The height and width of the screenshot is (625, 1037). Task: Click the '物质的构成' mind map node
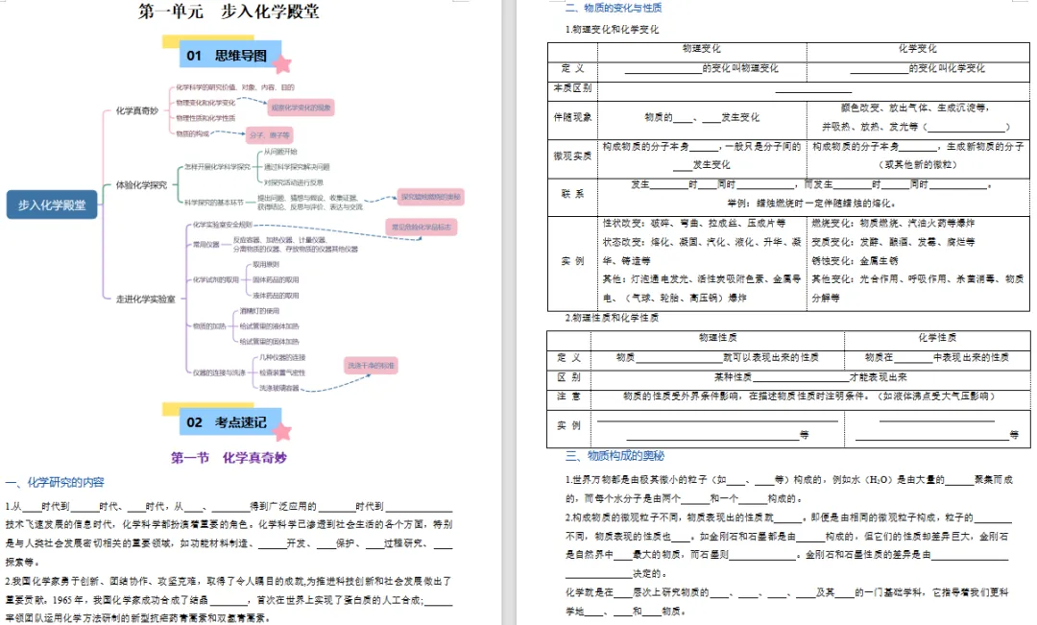(192, 132)
